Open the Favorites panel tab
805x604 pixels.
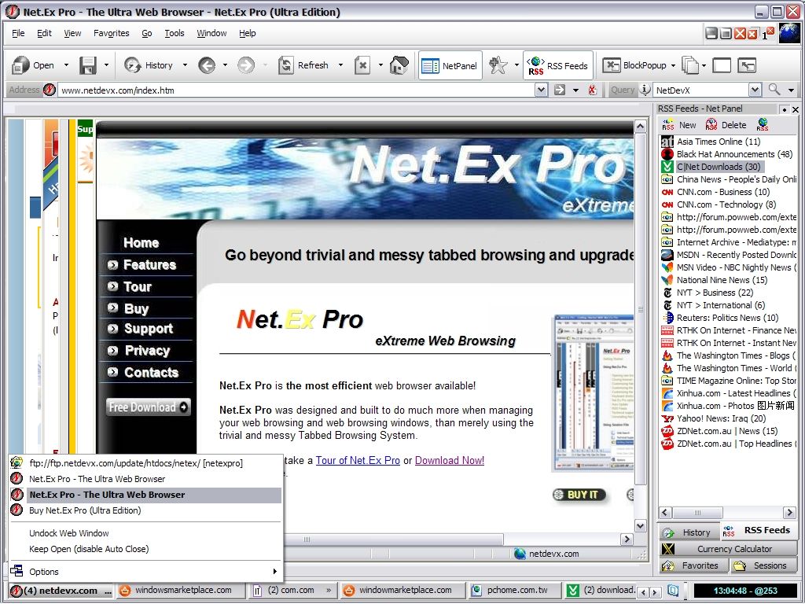click(x=693, y=565)
